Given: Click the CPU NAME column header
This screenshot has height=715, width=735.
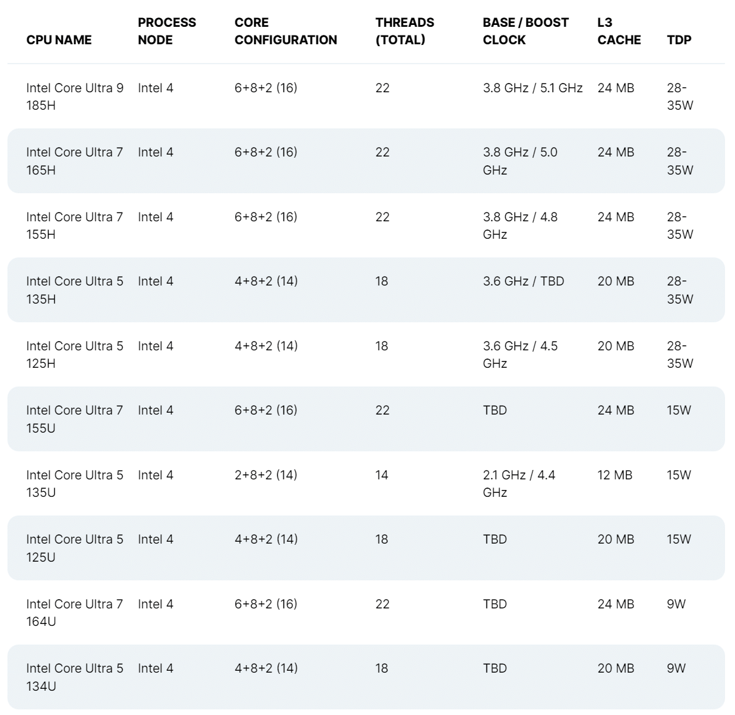Looking at the screenshot, I should pyautogui.click(x=59, y=40).
